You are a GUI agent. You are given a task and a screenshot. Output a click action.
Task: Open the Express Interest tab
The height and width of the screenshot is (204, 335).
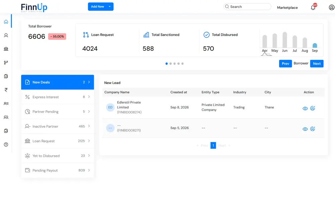pyautogui.click(x=58, y=97)
